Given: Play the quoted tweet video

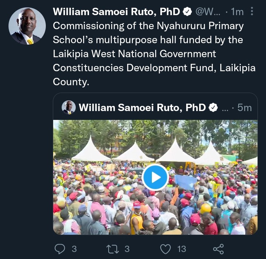Looking at the screenshot, I should click(155, 177).
